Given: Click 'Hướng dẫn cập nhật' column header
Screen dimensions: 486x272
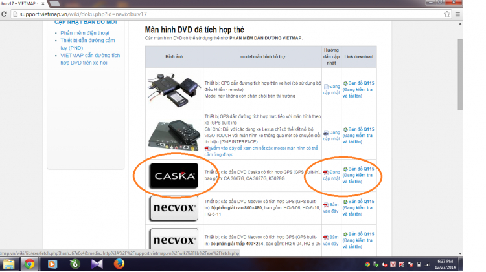Looking at the screenshot, I should click(331, 57).
